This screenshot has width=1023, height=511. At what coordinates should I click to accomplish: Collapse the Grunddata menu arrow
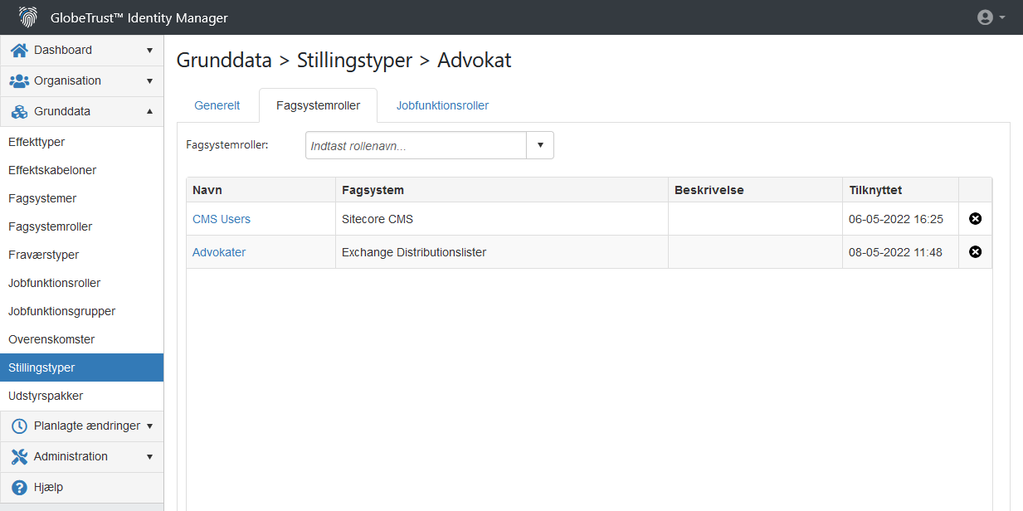click(x=150, y=111)
